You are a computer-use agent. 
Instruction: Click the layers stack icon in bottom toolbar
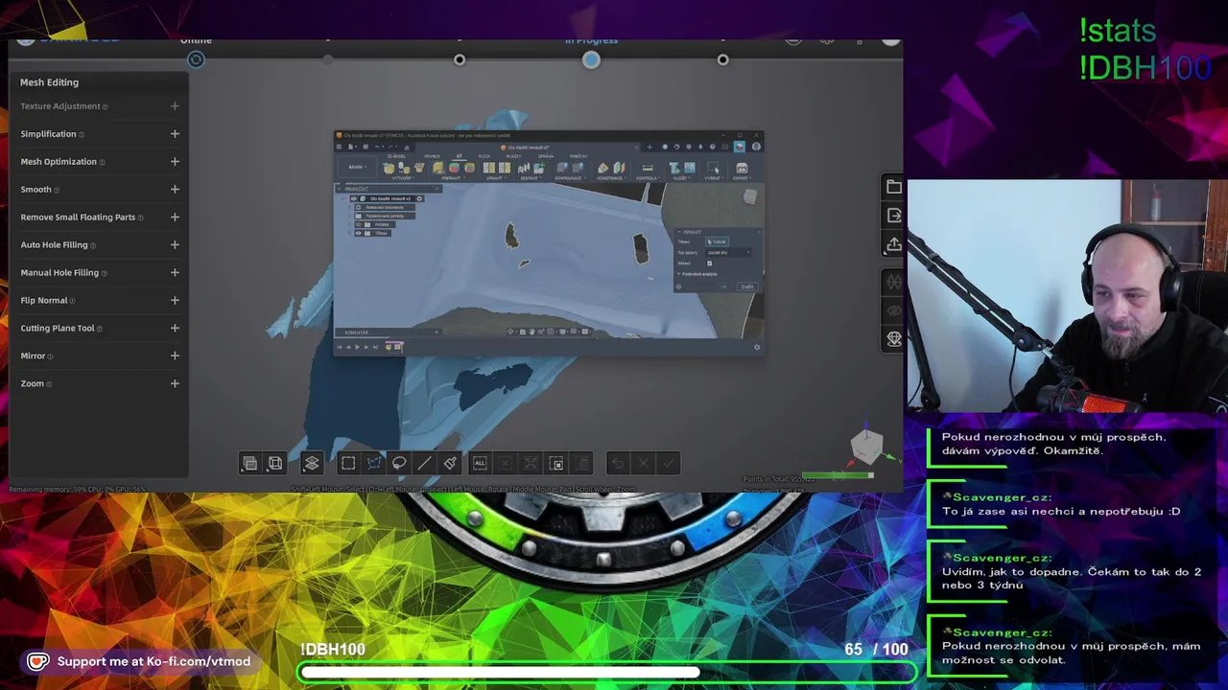coord(312,464)
